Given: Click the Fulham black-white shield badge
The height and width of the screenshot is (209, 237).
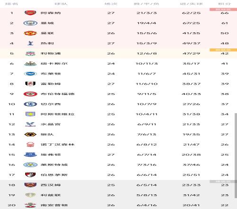Looking at the screenshot, I should (x=30, y=84).
